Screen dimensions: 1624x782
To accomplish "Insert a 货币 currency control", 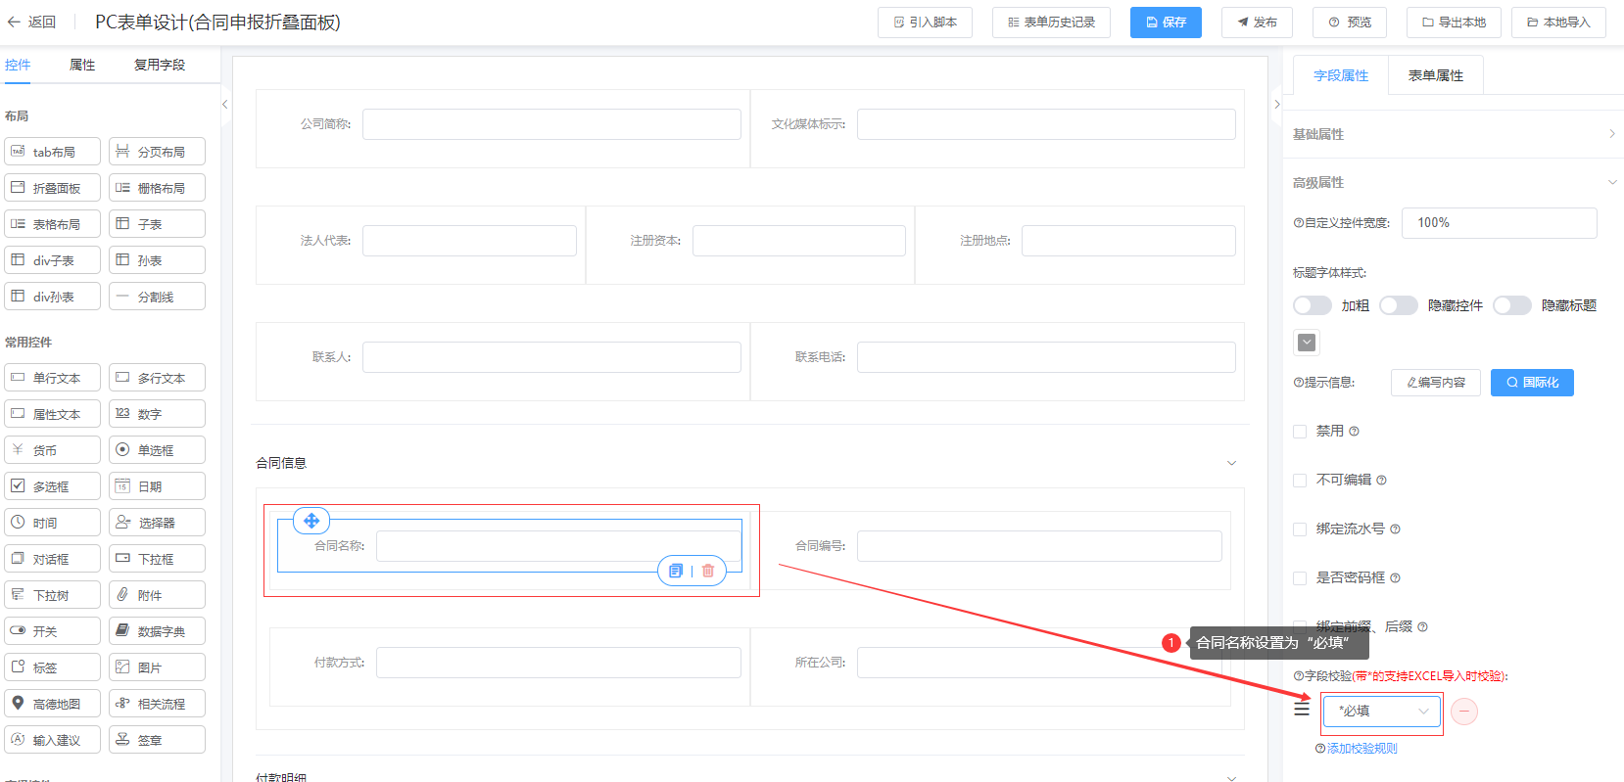I will pos(53,450).
